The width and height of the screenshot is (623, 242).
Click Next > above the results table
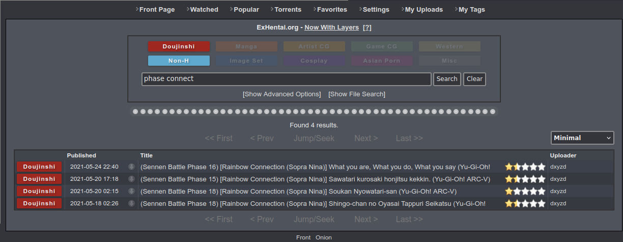point(366,138)
